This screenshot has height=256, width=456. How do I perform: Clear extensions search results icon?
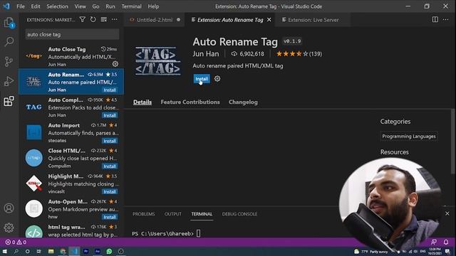click(x=104, y=19)
